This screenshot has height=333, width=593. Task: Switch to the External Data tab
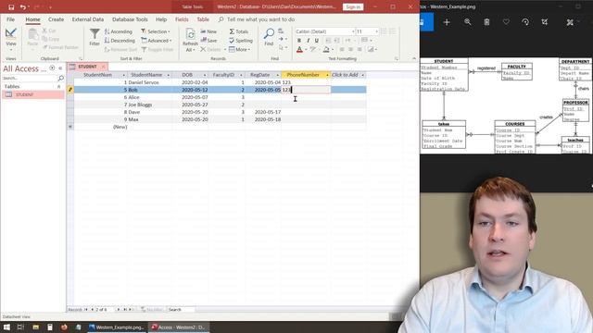coord(88,19)
